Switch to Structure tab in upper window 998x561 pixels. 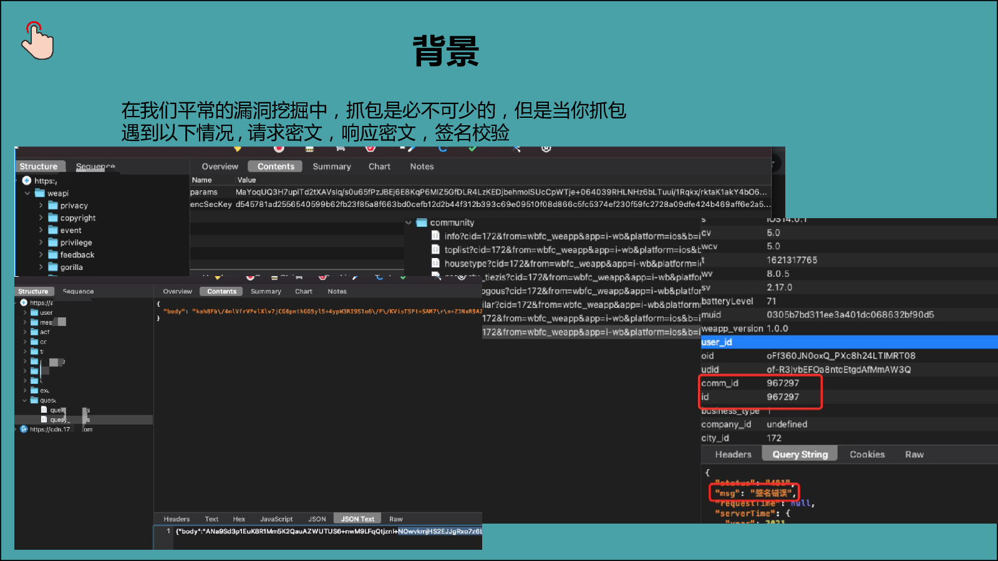(x=39, y=166)
